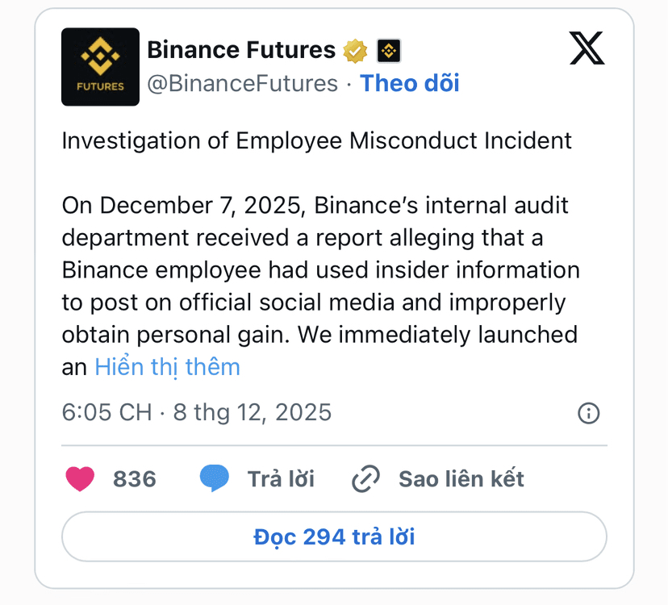The image size is (668, 605).
Task: Click the 6:05 CH post time
Action: 106,412
